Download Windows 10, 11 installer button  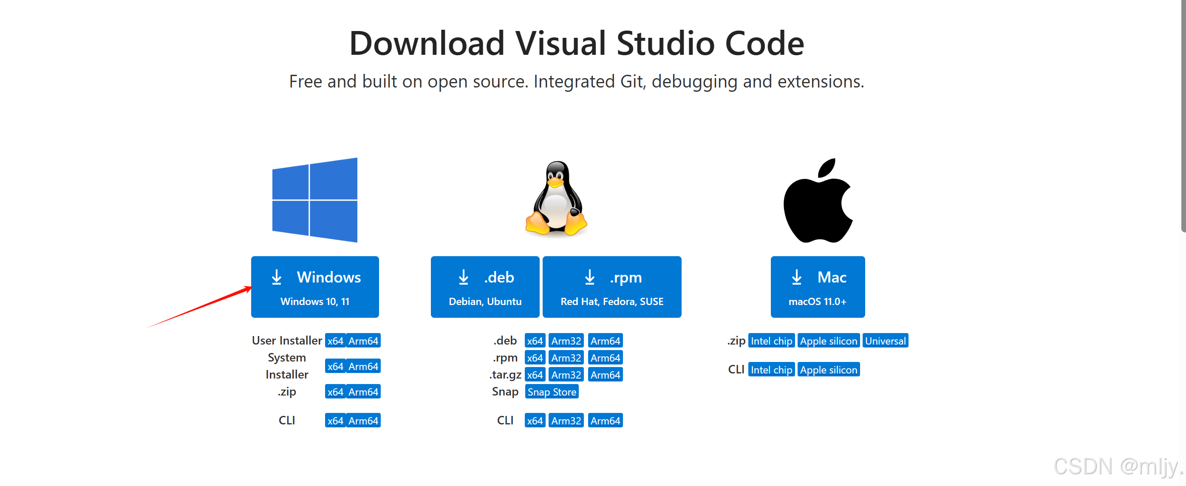click(x=315, y=287)
